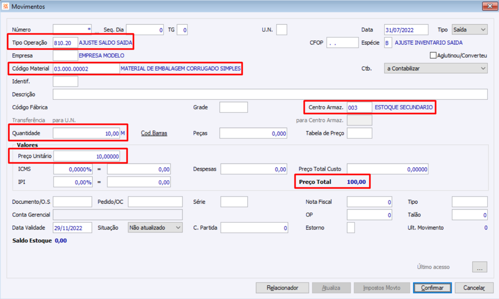Click the C. Partida field
This screenshot has height=299, width=499.
coord(254,228)
